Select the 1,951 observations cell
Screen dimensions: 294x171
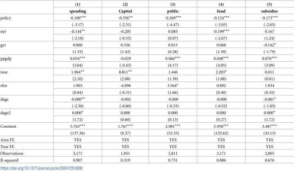pos(125,153)
